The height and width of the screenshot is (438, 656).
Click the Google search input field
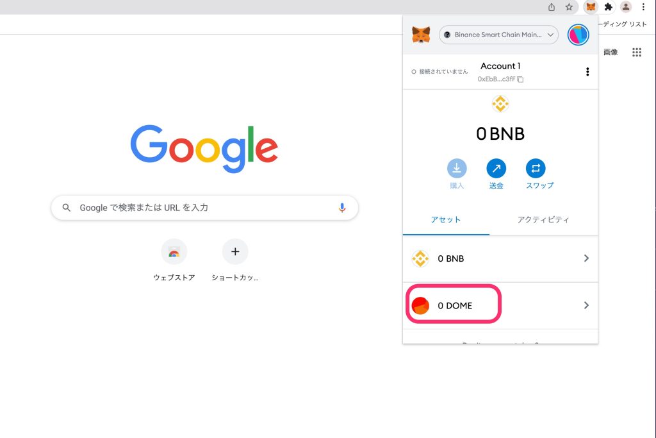coord(205,208)
